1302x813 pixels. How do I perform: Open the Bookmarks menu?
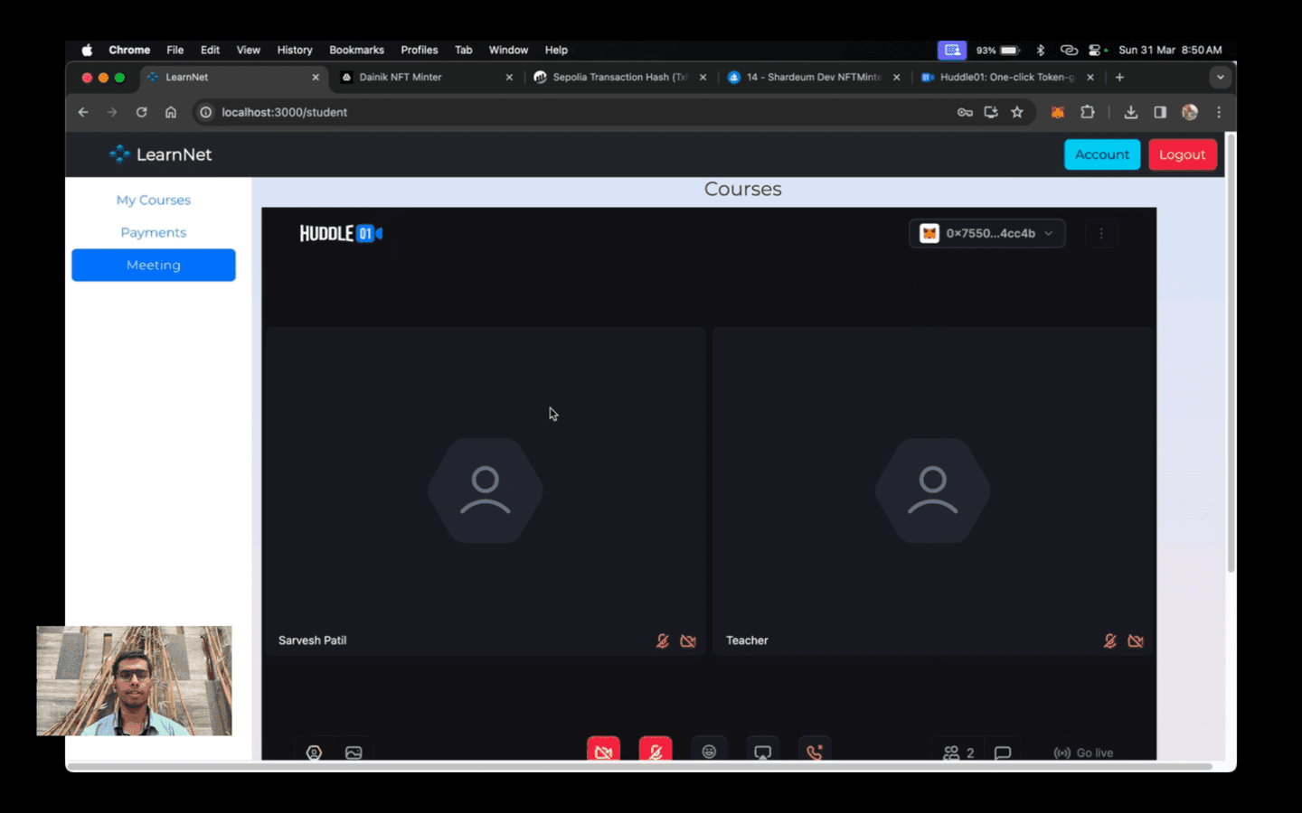point(356,50)
